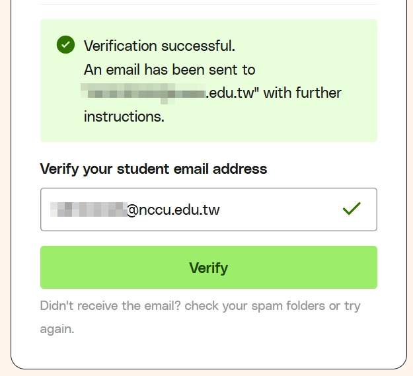Click the blurred username inside the email field
Viewport: 413px width, 376px height.
point(89,209)
